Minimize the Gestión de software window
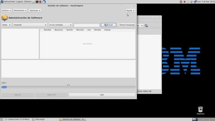 click(x=128, y=6)
